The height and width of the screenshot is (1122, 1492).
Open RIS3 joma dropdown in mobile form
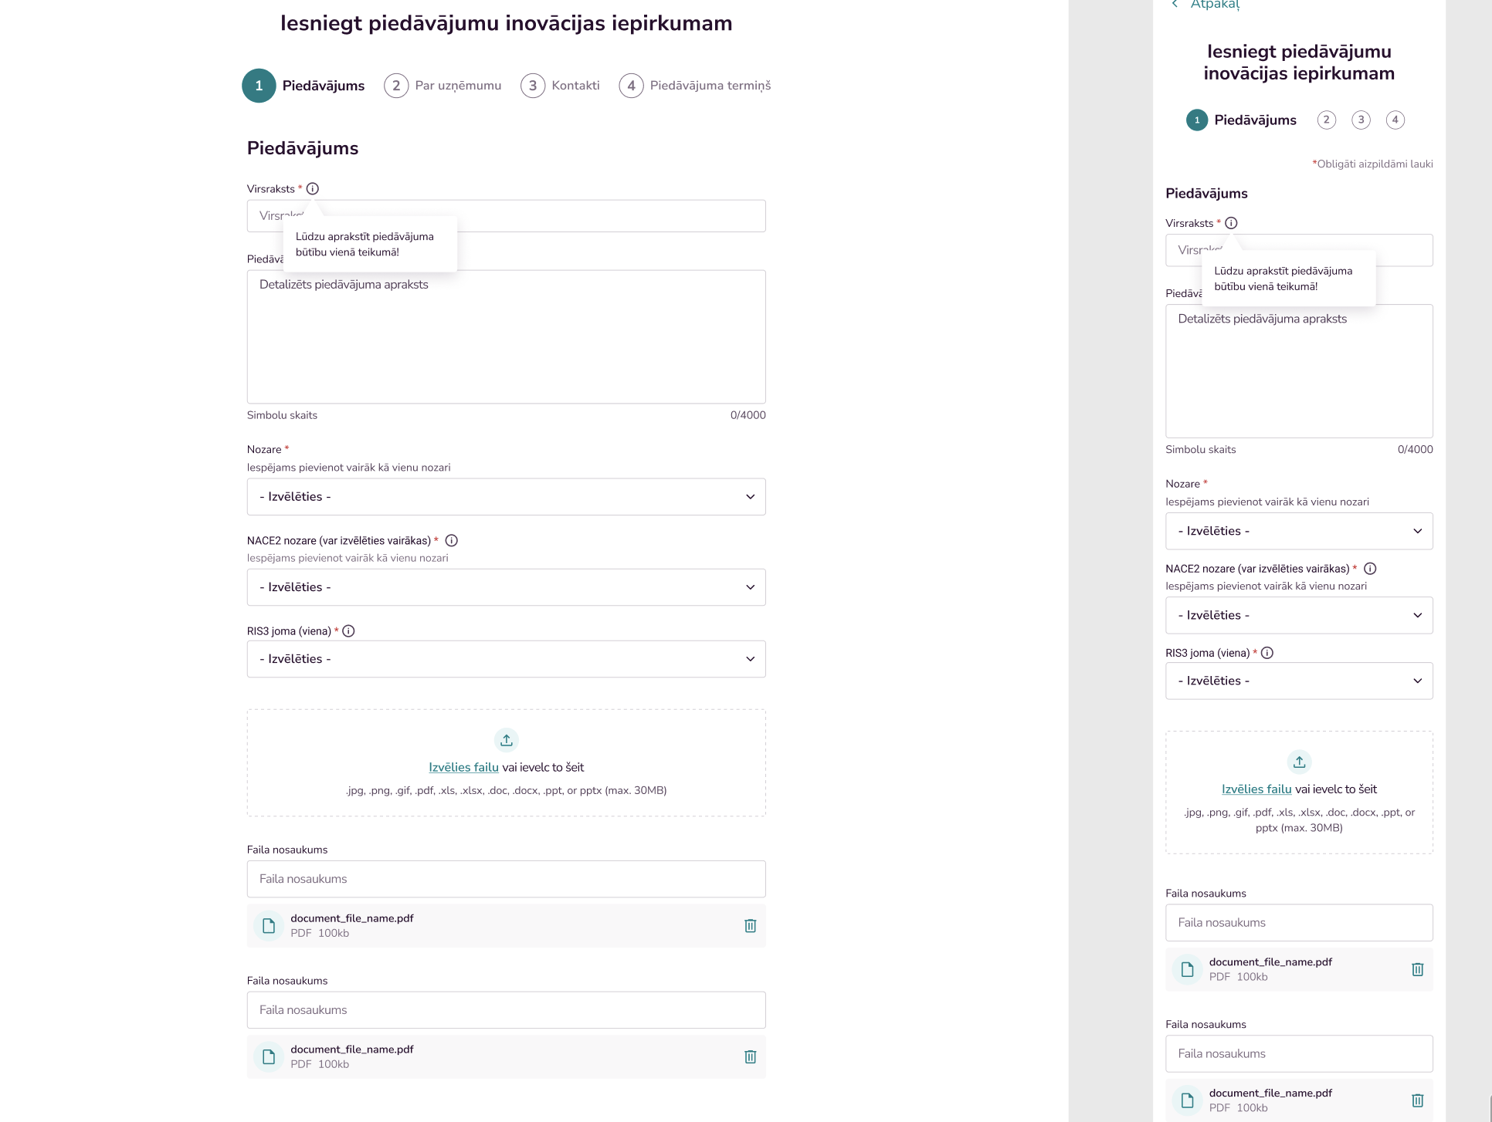[1299, 681]
